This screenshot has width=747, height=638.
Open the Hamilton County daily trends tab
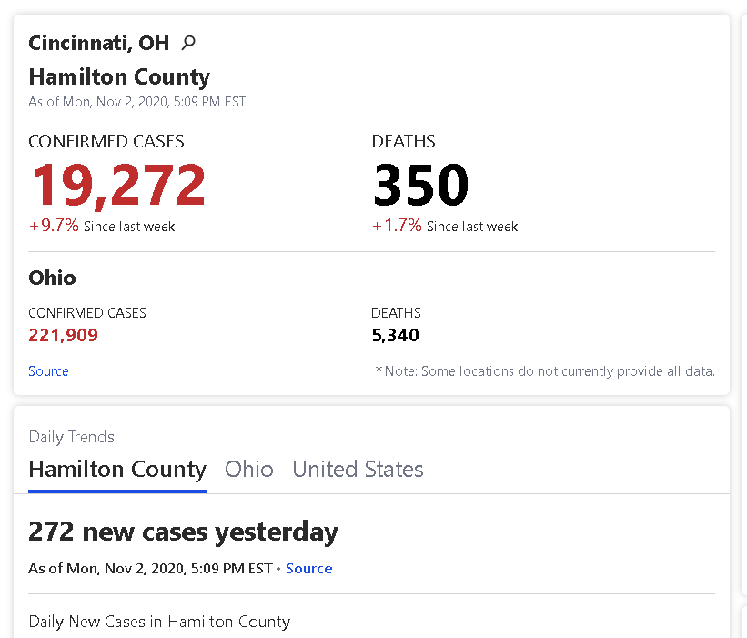tap(117, 470)
